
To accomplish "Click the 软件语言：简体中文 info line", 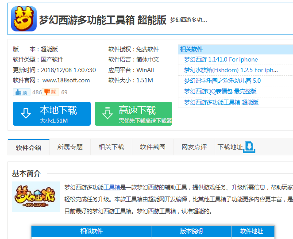I will (134, 60).
